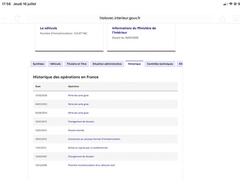Click 'Perte de carte grise' dated 31/03/2026
The width and height of the screenshot is (240, 180).
click(x=78, y=95)
